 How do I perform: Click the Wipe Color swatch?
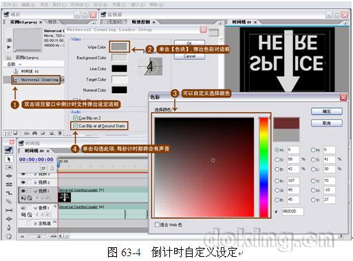(119, 47)
